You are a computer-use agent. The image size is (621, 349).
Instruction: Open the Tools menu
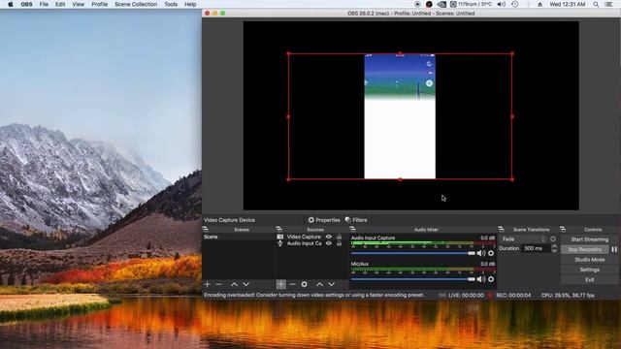(171, 4)
